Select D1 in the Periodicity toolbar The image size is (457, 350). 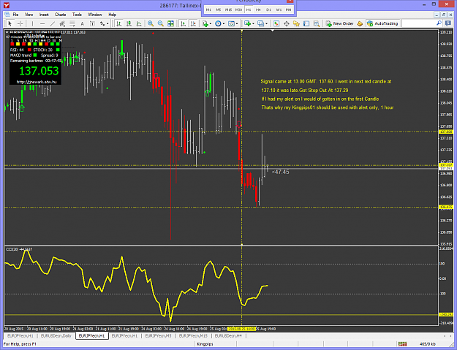pos(268,10)
